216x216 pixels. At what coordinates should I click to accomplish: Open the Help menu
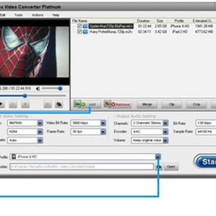[56, 15]
